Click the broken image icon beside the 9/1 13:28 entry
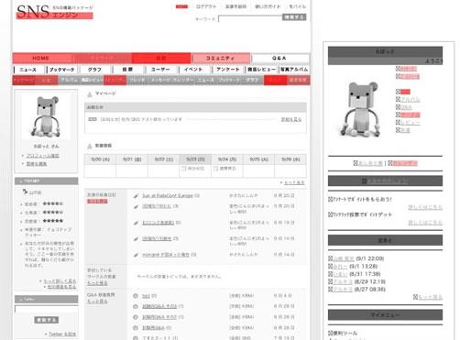 coord(330,267)
